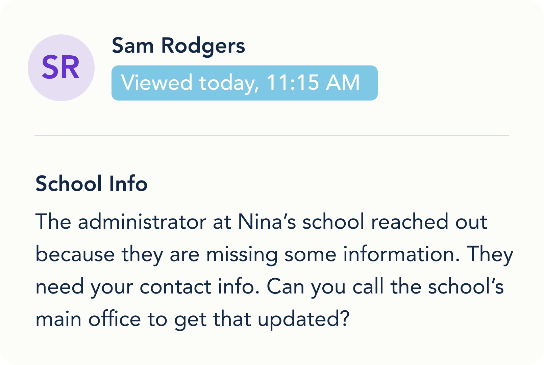Image resolution: width=544 pixels, height=365 pixels.
Task: Click the surname 'Rodgers' in the header
Action: point(203,46)
